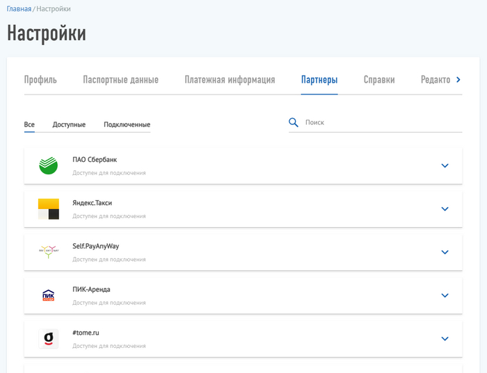Switch to the Профиль tab
The image size is (487, 373).
(x=40, y=80)
